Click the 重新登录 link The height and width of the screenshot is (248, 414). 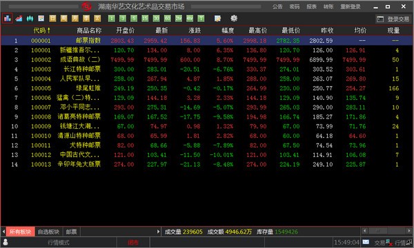pyautogui.click(x=350, y=7)
